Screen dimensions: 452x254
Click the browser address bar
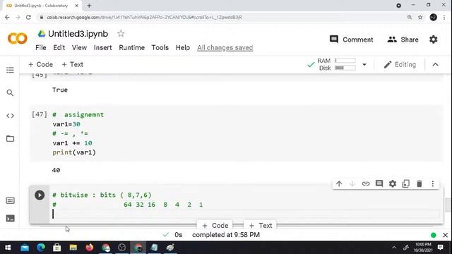(222, 17)
